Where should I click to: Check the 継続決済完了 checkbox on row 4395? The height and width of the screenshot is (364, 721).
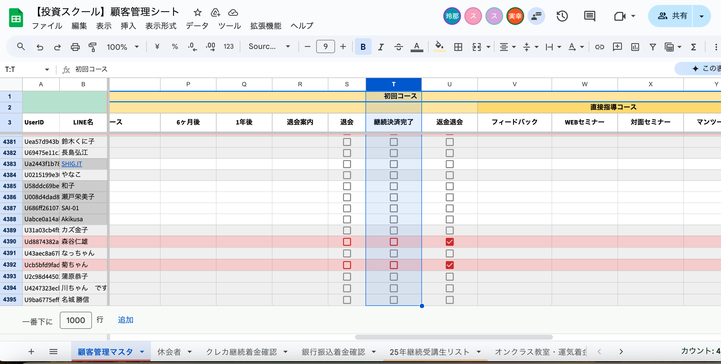point(393,300)
